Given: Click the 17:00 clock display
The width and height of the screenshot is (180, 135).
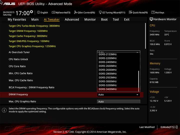Looking at the screenshot, I should (22, 13).
